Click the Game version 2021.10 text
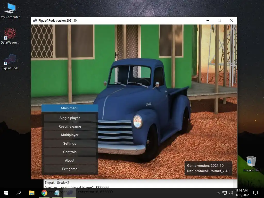This screenshot has width=264, height=198. [205, 166]
